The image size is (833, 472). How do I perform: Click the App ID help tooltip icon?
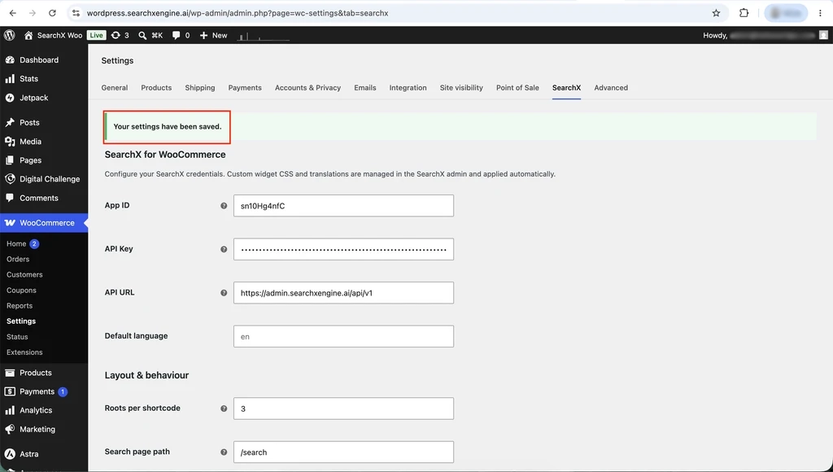pos(224,206)
